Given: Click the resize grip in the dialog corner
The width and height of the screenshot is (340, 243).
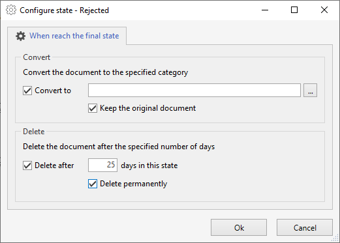Looking at the screenshot, I should [x=335, y=238].
